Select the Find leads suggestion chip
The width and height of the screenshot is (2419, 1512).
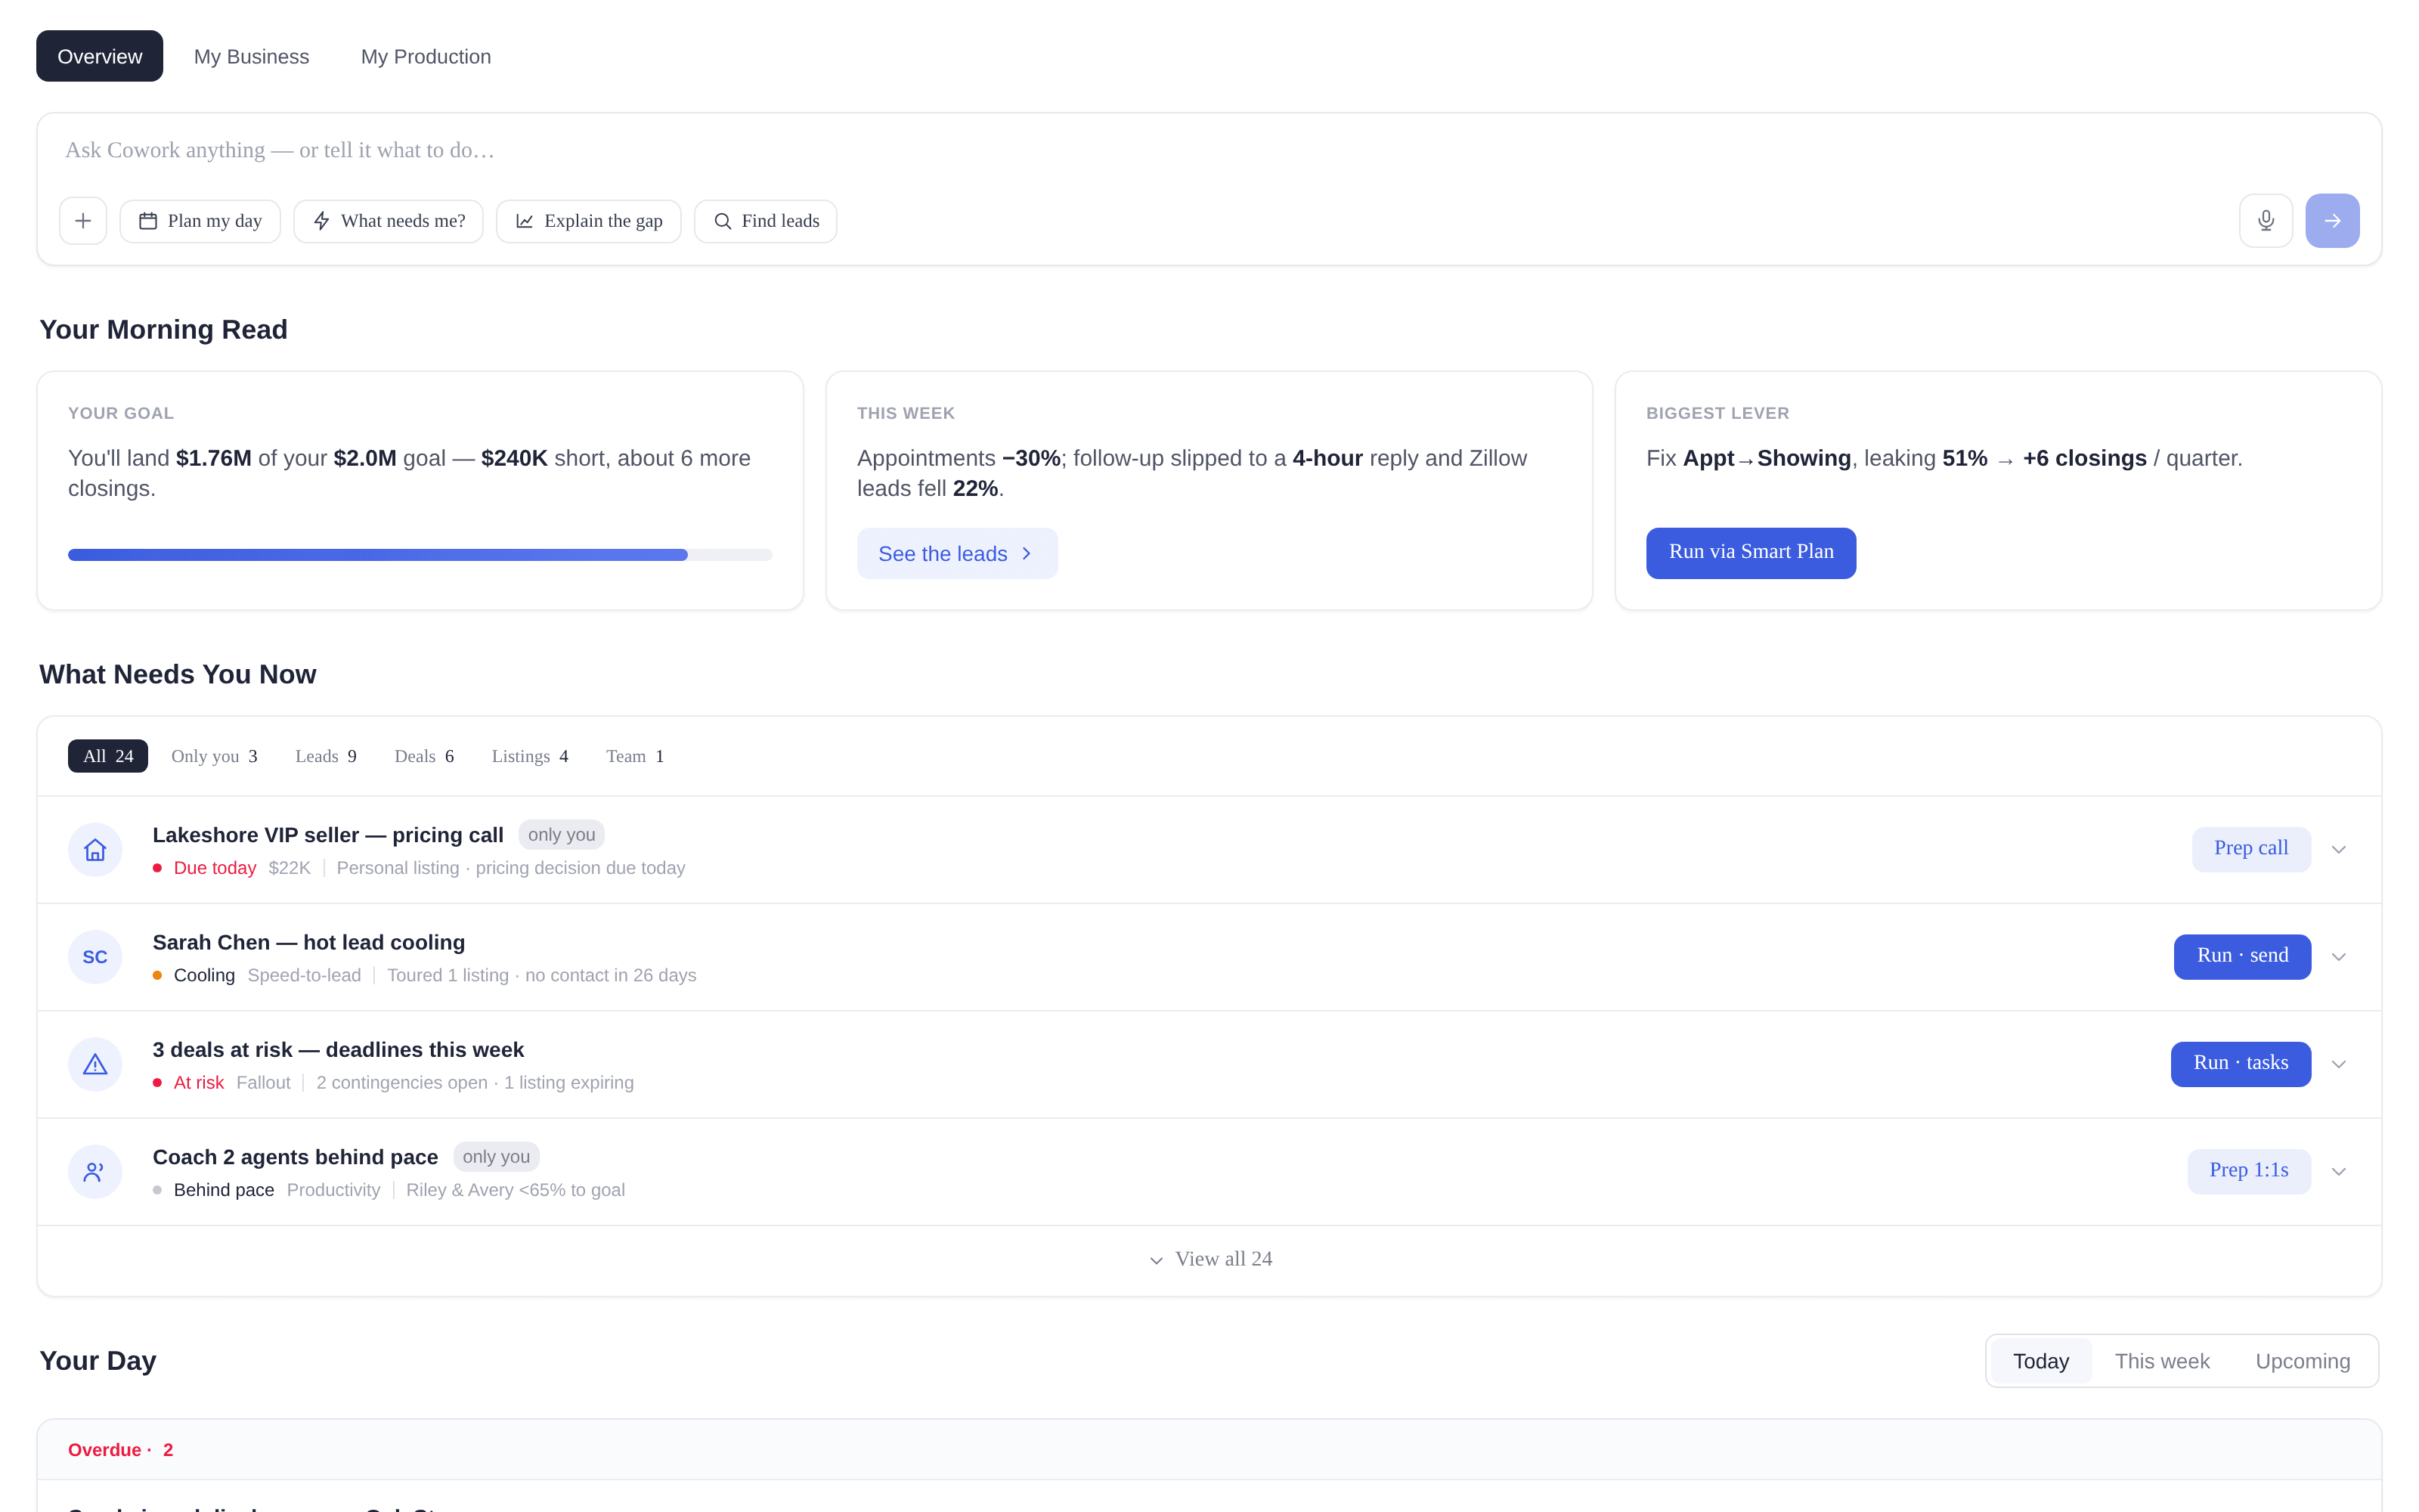766,221
